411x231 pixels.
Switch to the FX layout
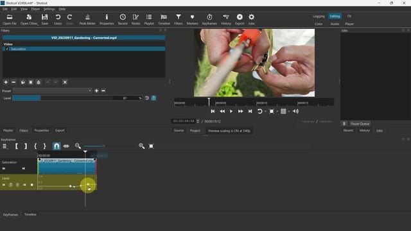[349, 16]
